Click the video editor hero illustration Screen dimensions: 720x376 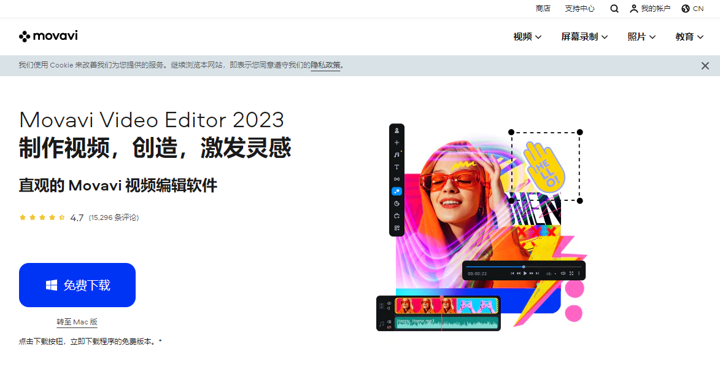click(481, 227)
